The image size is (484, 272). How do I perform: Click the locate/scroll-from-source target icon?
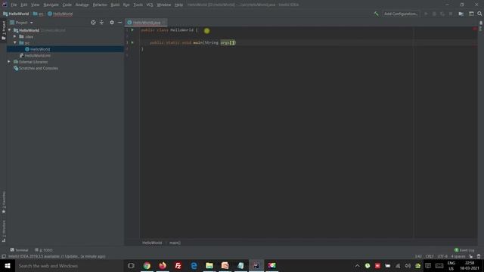coord(93,23)
